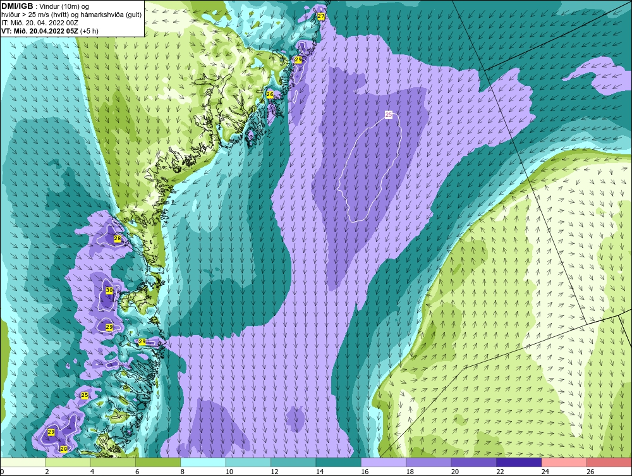
Task: Click the scale number 26 on the legend bar
Action: [x=590, y=472]
